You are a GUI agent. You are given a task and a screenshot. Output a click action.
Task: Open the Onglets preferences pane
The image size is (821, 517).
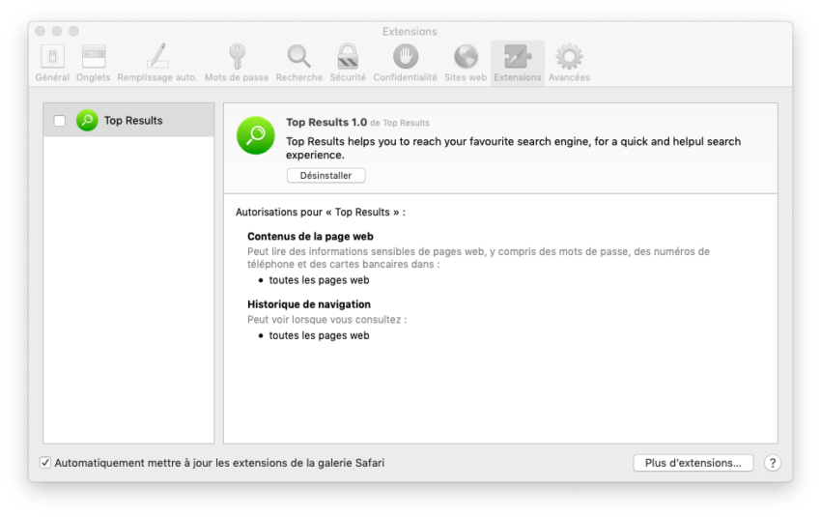click(93, 64)
